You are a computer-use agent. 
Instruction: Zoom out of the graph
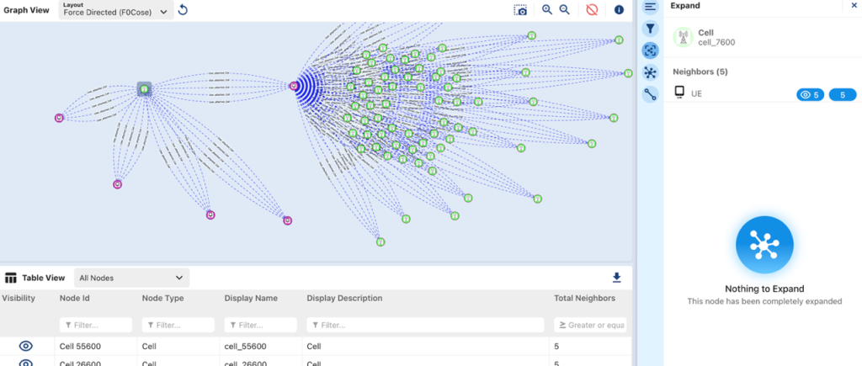tap(565, 10)
